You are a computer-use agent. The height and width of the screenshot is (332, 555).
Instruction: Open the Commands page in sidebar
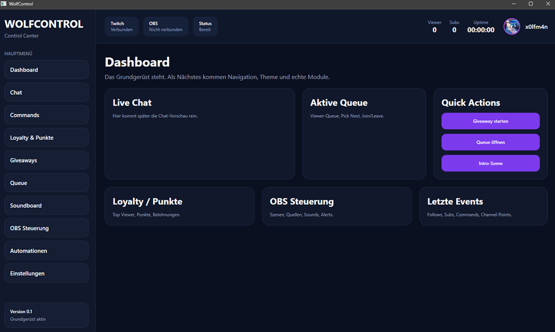click(46, 115)
